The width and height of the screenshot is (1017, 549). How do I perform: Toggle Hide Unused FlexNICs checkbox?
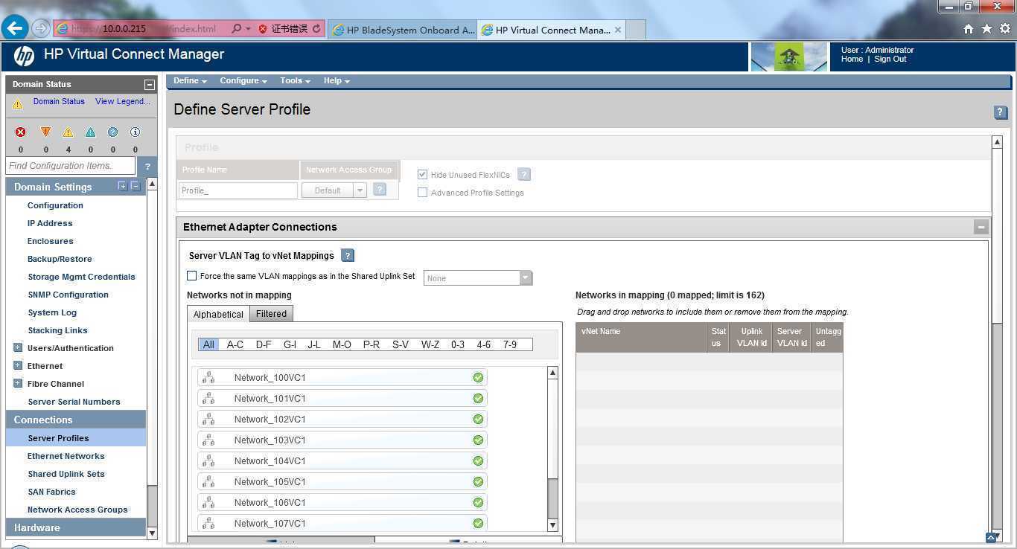point(423,174)
